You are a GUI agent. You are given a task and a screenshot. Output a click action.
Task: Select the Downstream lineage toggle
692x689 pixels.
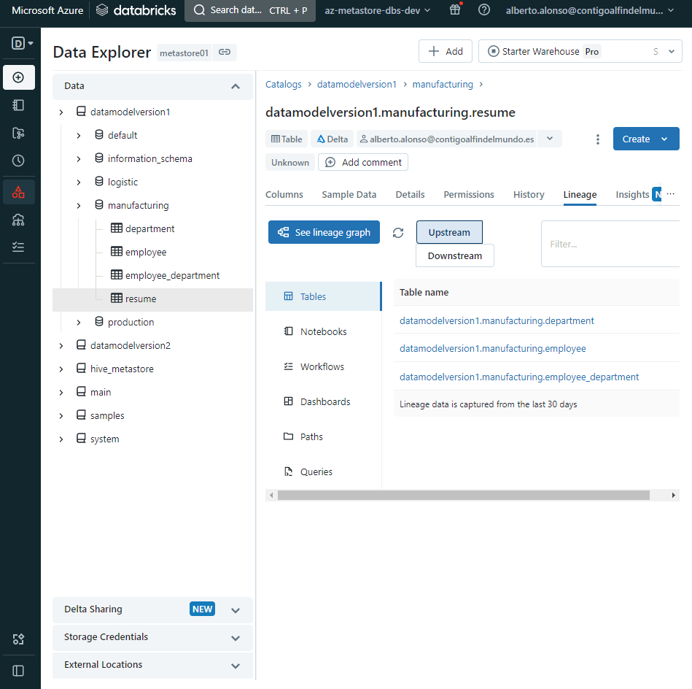click(x=454, y=255)
